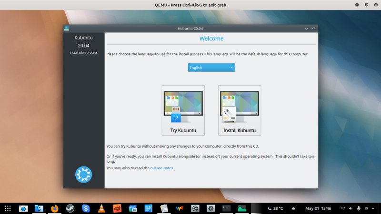Image resolution: width=381 pixels, height=214 pixels.
Task: Open the applications grid launcher
Action: coord(8,208)
